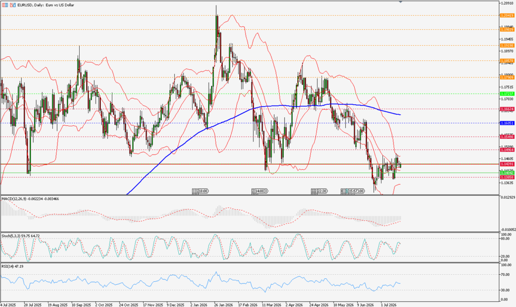Click the 80.00 Stochastic scale value
The image size is (516, 307).
tap(505, 239)
